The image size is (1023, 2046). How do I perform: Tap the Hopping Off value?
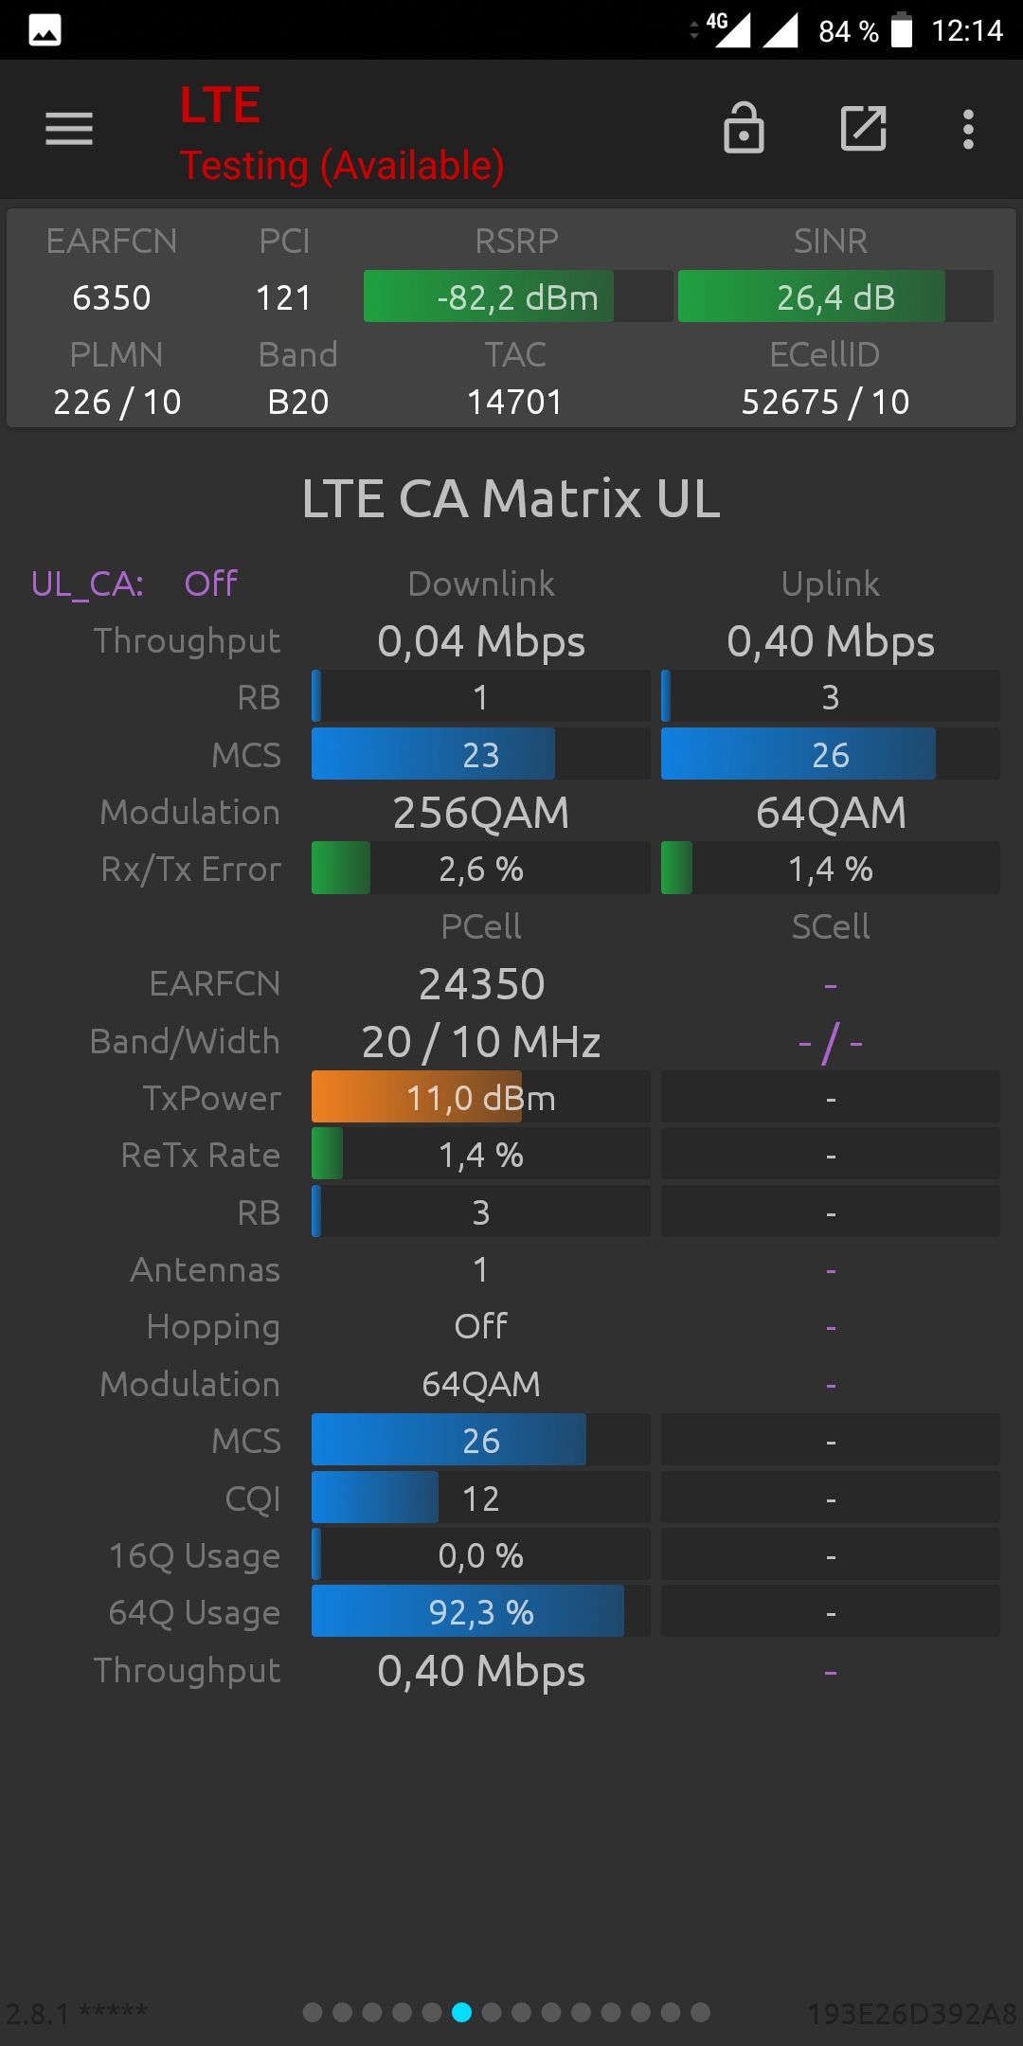point(481,1326)
